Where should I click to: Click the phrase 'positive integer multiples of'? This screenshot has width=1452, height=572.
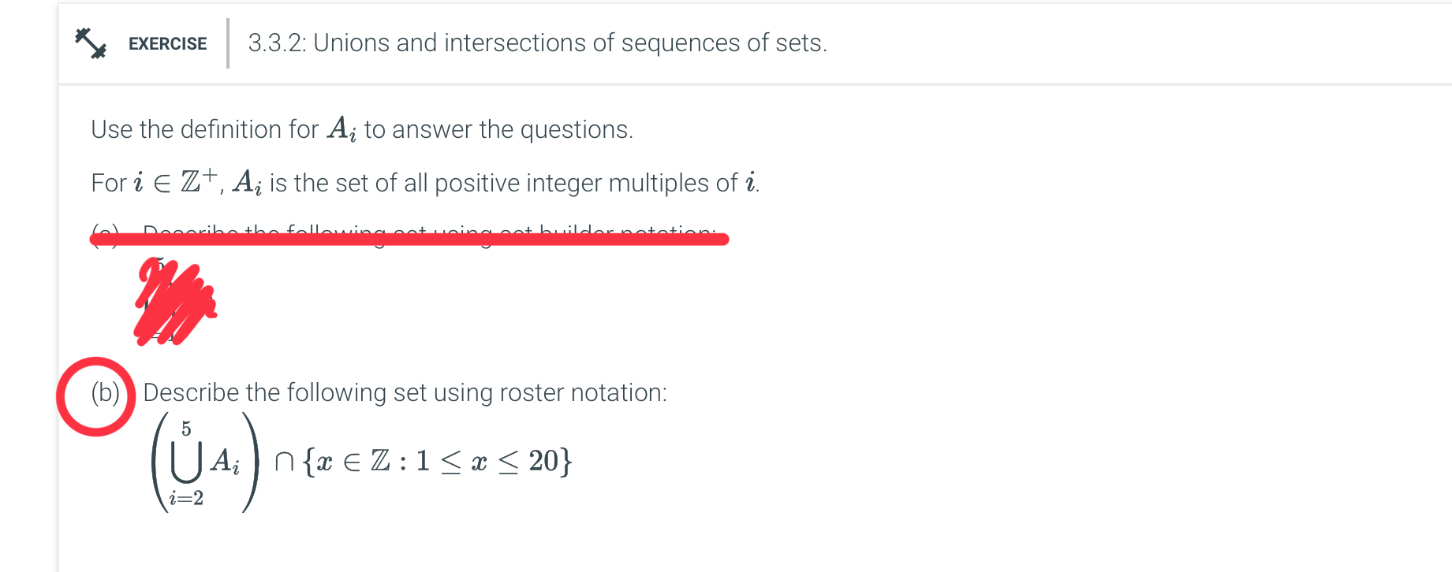[x=586, y=183]
